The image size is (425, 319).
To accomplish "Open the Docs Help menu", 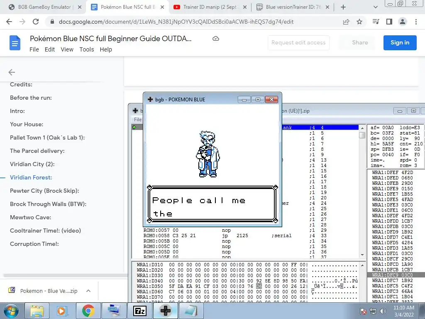I will tap(106, 49).
